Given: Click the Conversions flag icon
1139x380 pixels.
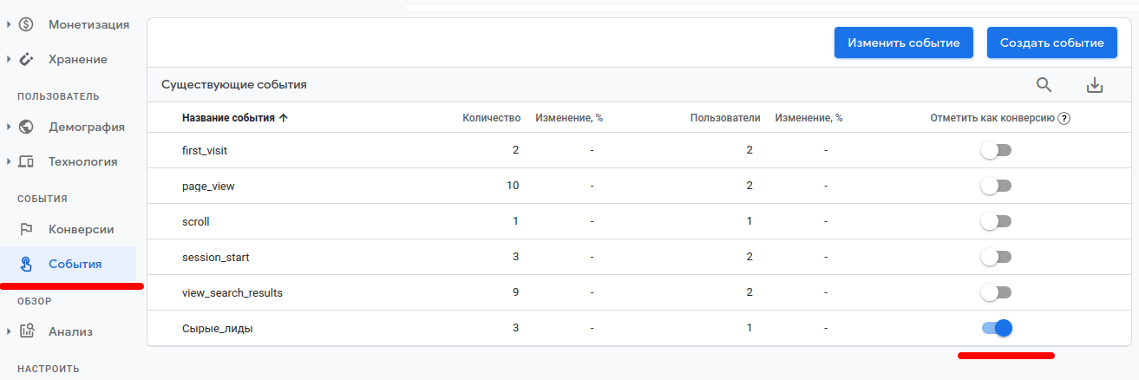Looking at the screenshot, I should 26,229.
